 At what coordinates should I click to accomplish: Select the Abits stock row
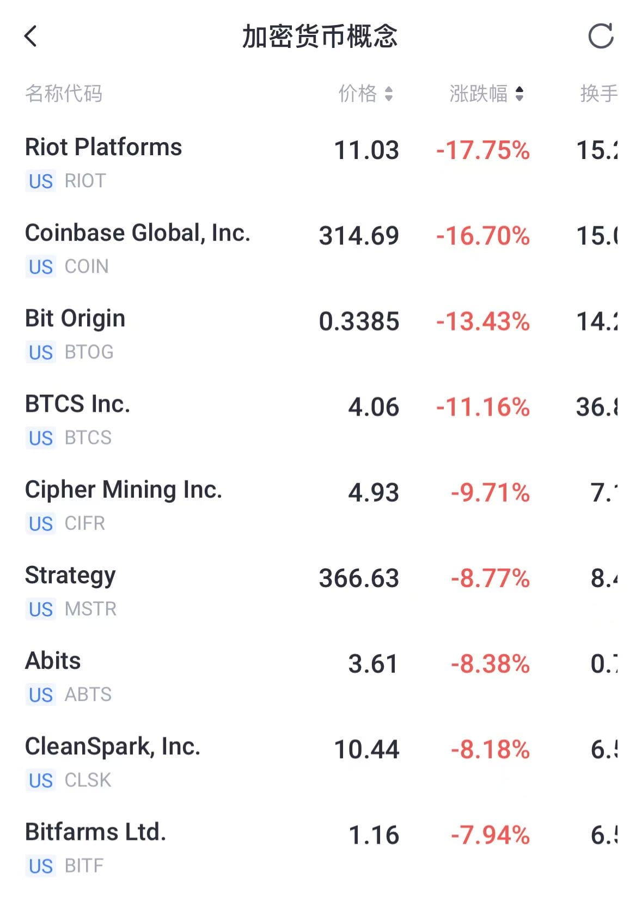pyautogui.click(x=321, y=676)
